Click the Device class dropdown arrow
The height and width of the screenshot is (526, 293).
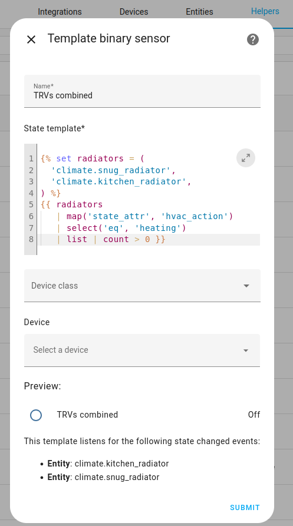pos(246,286)
